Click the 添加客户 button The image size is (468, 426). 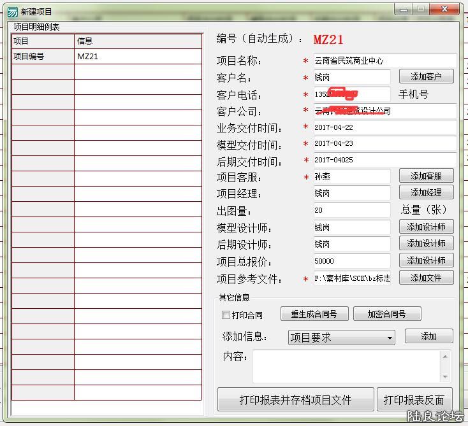pos(426,76)
